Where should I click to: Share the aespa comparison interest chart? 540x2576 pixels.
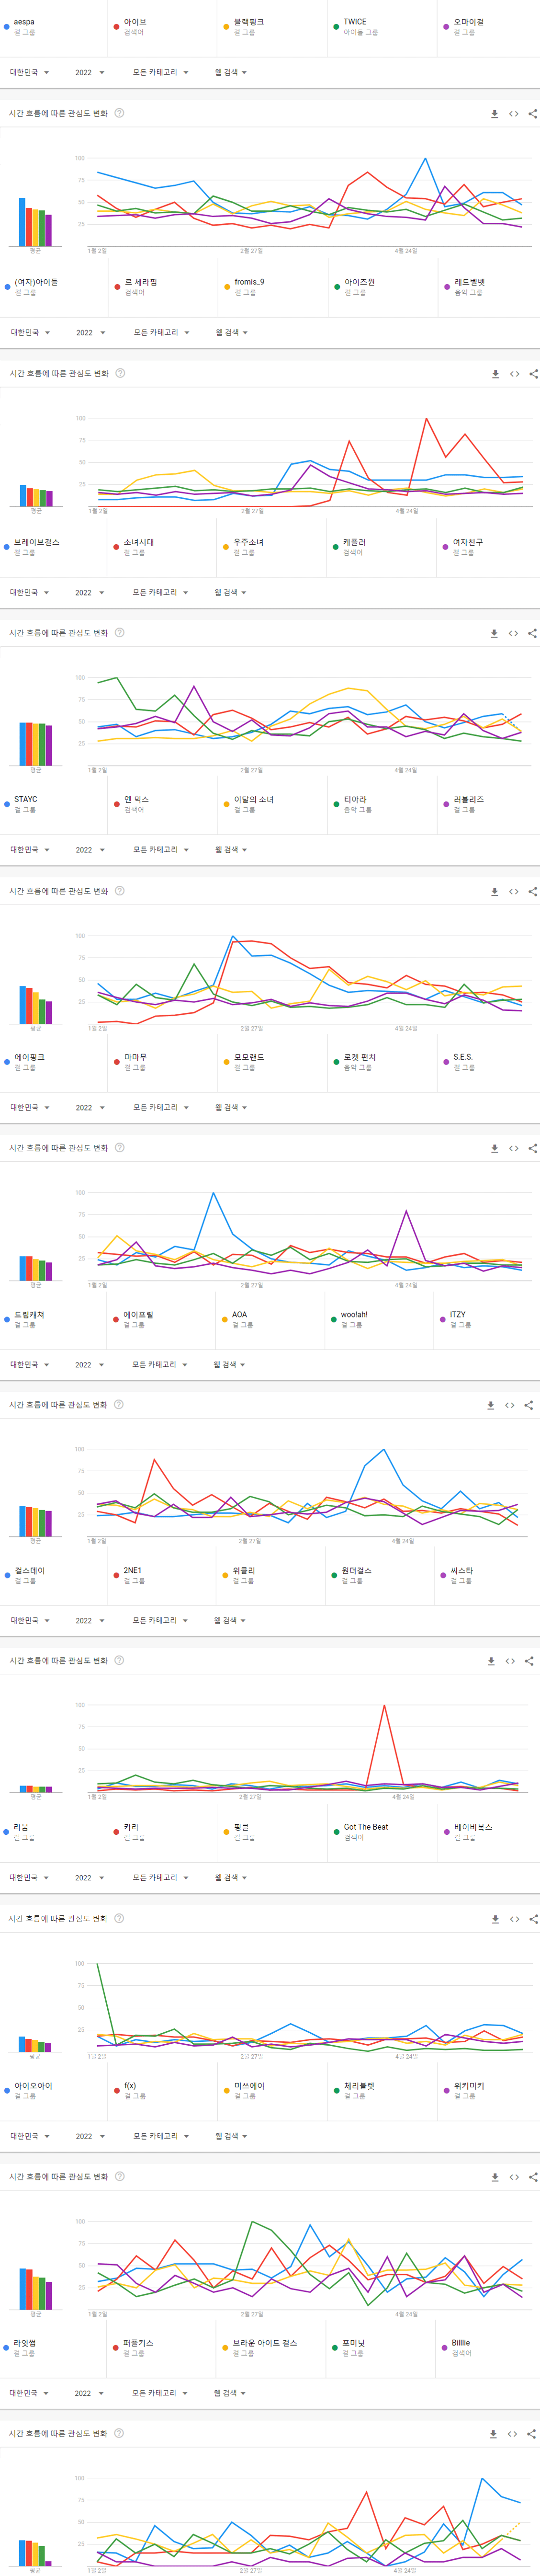click(x=532, y=114)
